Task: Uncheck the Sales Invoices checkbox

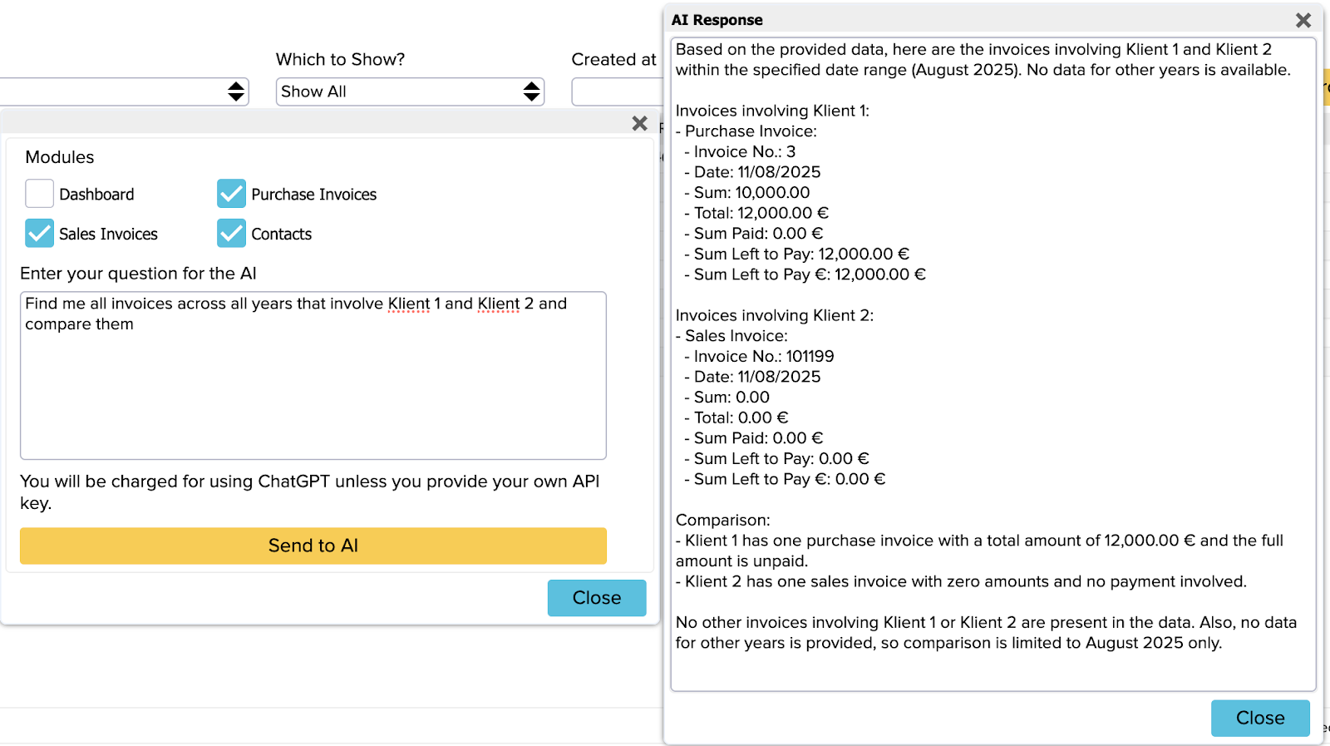Action: (39, 234)
